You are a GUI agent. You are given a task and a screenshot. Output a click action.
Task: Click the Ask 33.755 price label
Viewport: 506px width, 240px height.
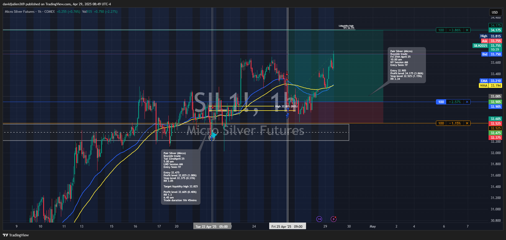pyautogui.click(x=492, y=41)
